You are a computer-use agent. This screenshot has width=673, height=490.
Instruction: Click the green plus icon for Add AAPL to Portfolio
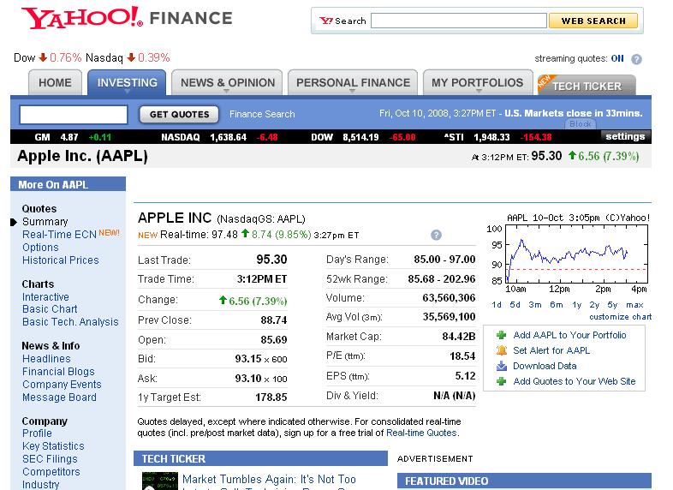(501, 336)
